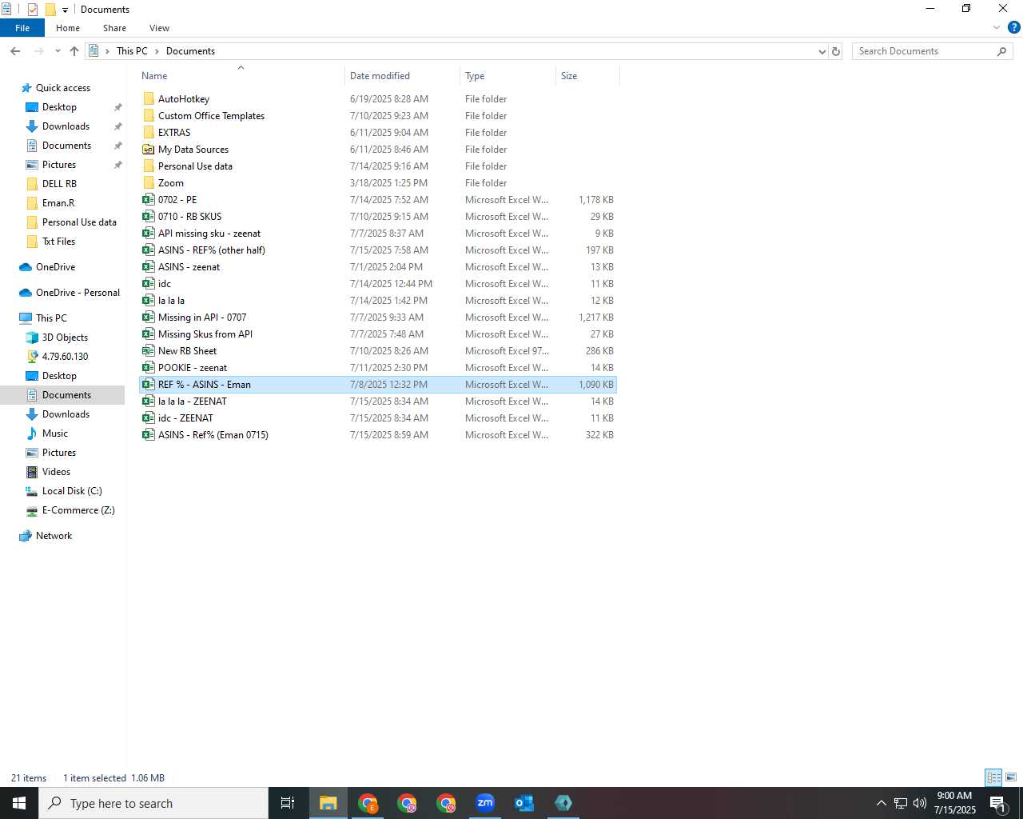Open the Windows Start menu
The height and width of the screenshot is (819, 1023).
tap(19, 803)
